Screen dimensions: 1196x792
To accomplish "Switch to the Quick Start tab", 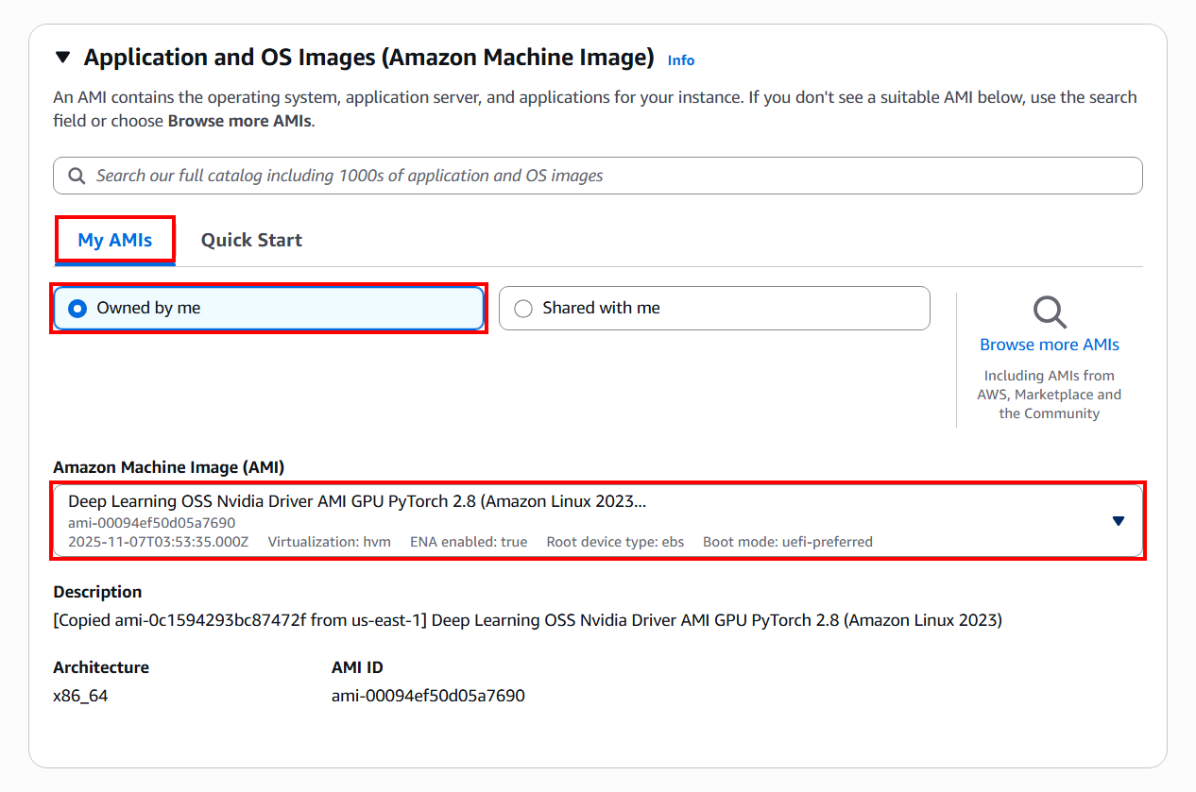I will pos(251,240).
